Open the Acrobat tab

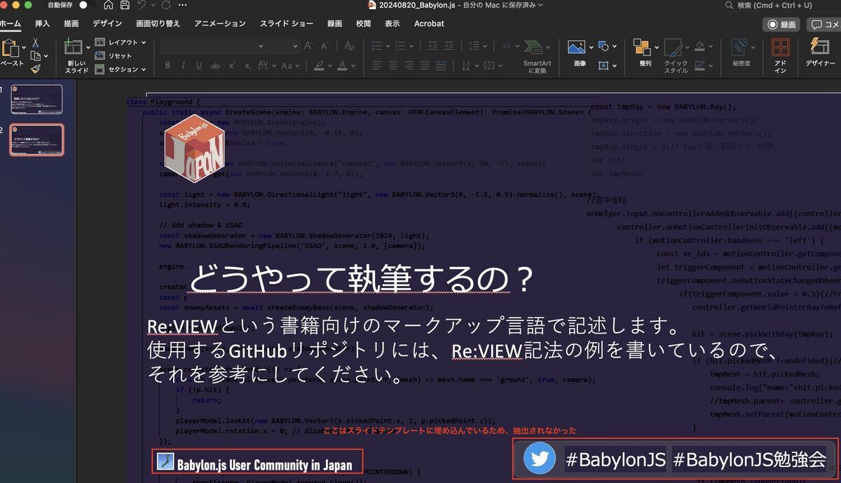click(x=429, y=23)
